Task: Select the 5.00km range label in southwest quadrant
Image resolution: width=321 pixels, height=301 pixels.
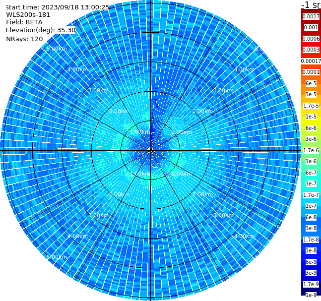Action: (x=57, y=257)
